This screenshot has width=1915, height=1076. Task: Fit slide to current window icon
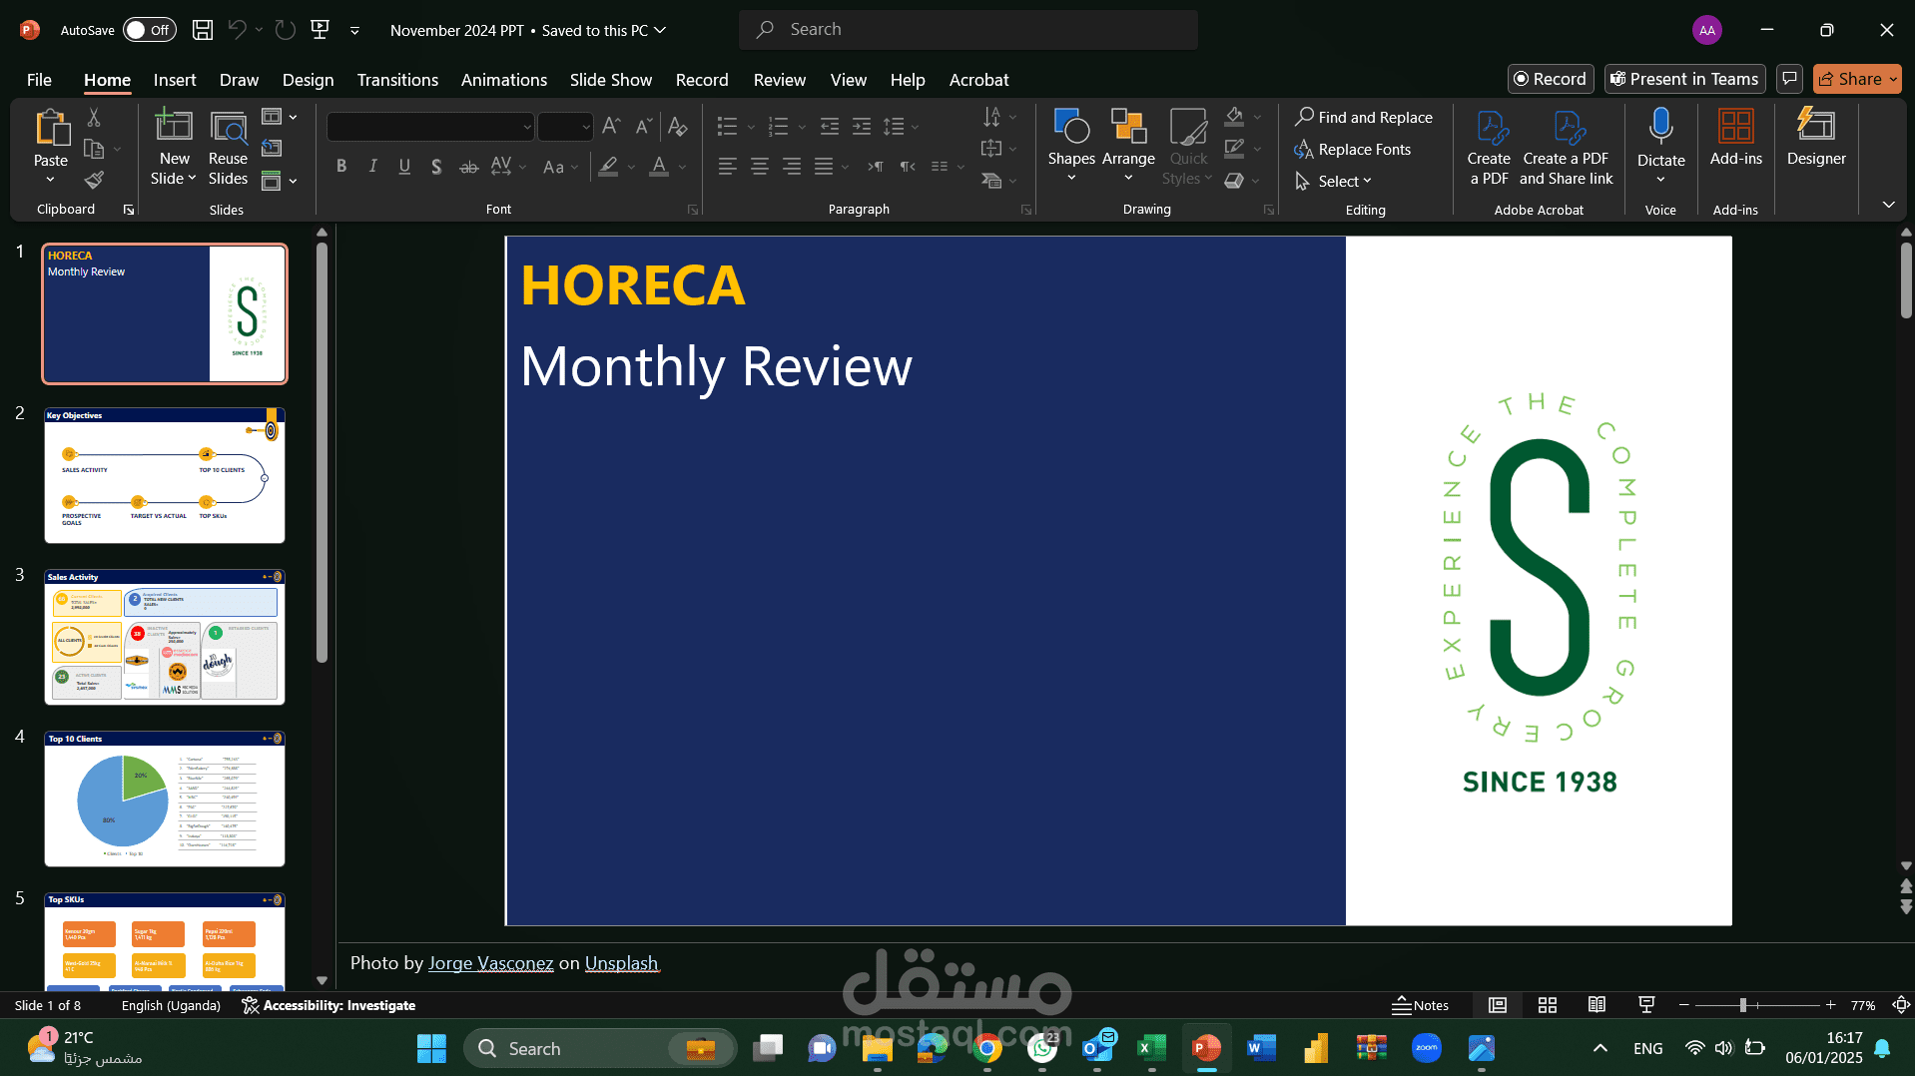(x=1902, y=1005)
